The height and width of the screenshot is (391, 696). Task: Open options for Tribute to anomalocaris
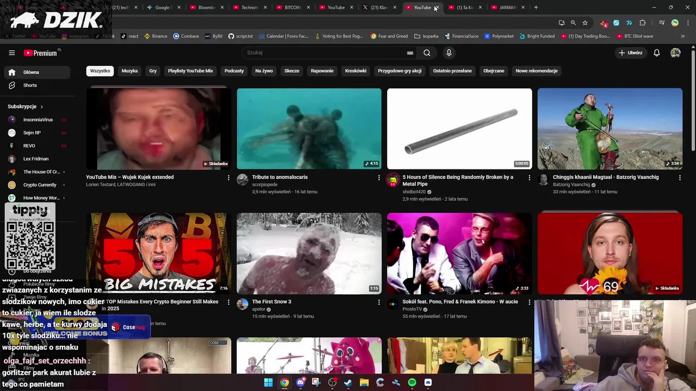pos(379,178)
